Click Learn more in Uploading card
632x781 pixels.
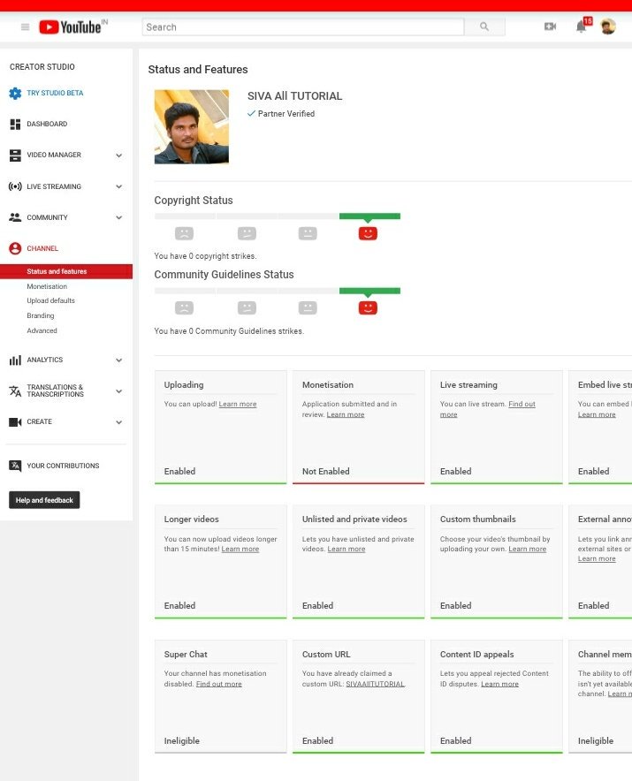[238, 404]
